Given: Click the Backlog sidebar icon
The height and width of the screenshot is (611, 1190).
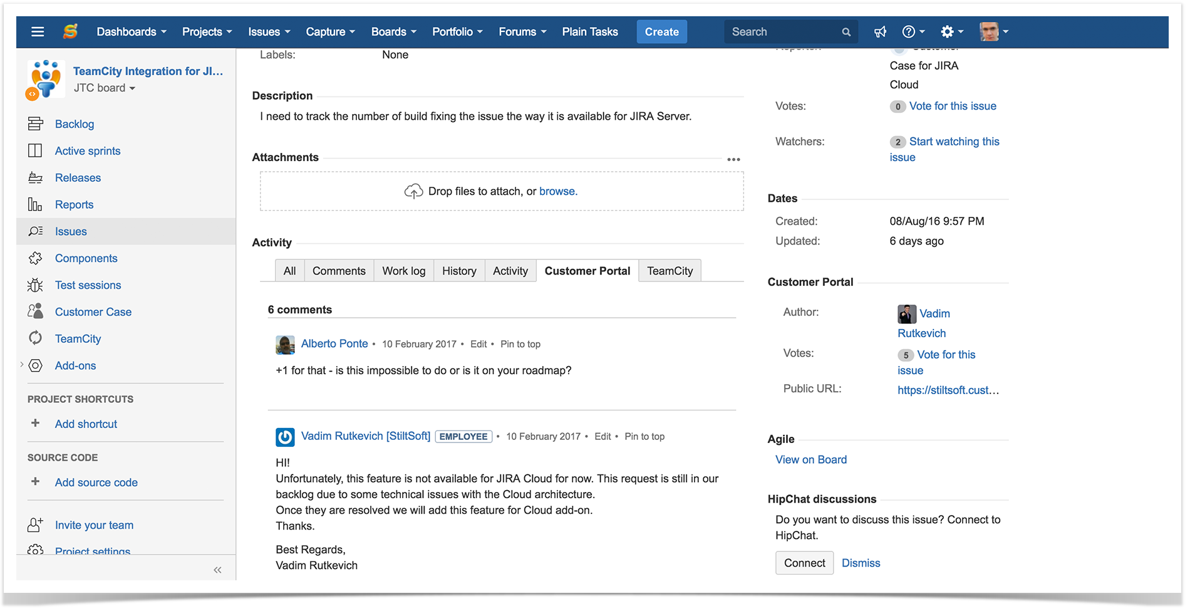Looking at the screenshot, I should pos(36,124).
